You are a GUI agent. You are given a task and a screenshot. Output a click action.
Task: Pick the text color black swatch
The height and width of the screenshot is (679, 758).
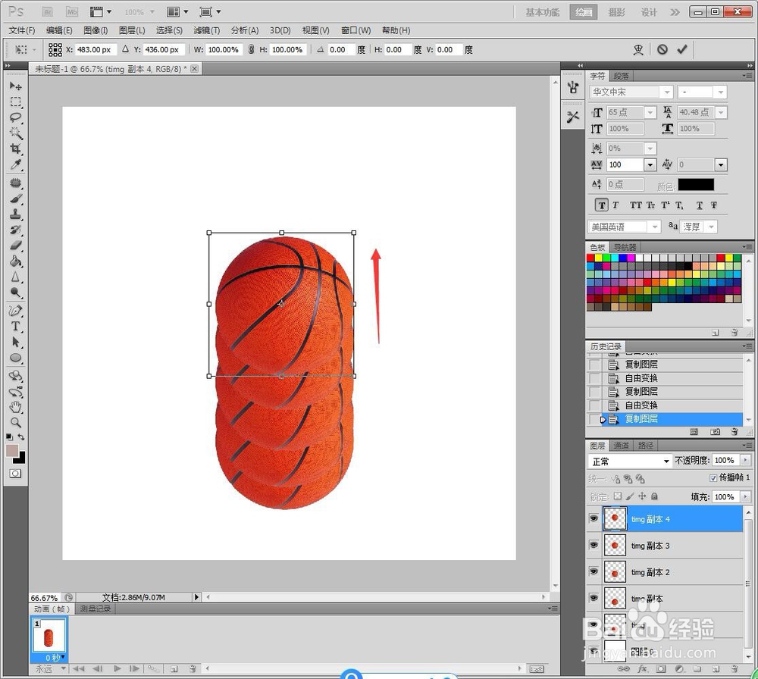tap(696, 185)
